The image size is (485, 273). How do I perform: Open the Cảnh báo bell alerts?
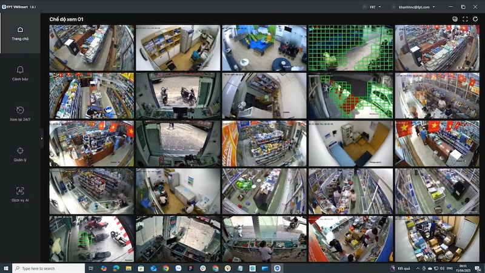coord(20,73)
